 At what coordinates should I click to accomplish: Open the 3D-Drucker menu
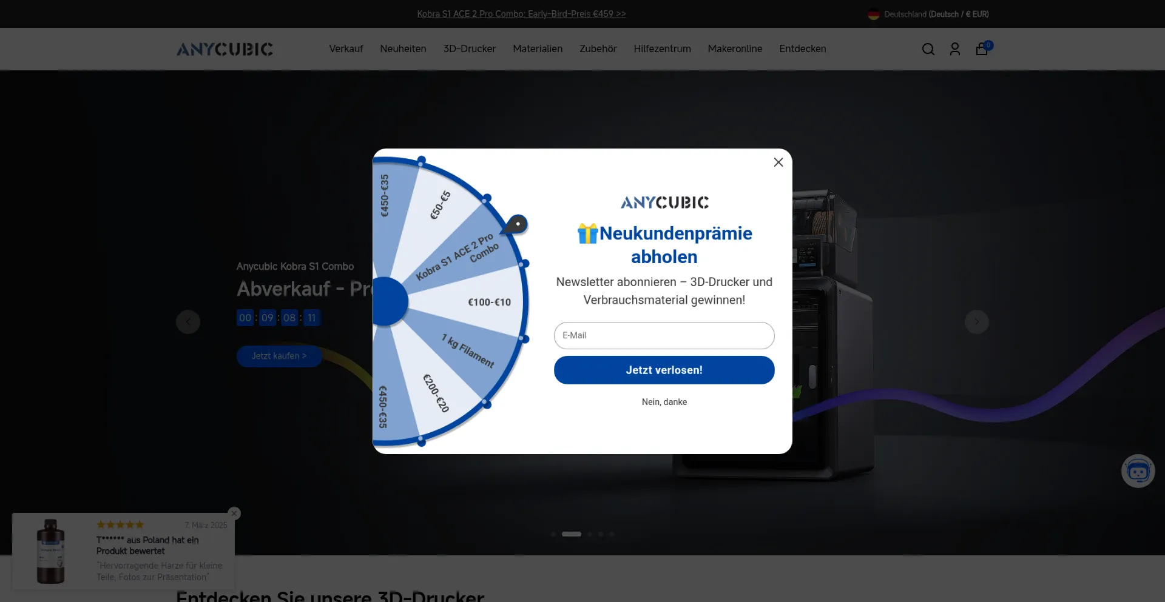(x=469, y=48)
